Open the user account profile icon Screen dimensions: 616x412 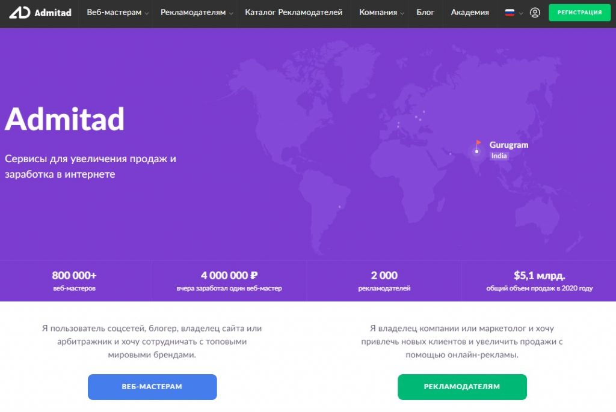pyautogui.click(x=535, y=13)
